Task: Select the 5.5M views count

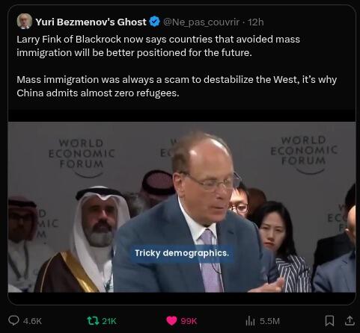Action: tap(269, 321)
